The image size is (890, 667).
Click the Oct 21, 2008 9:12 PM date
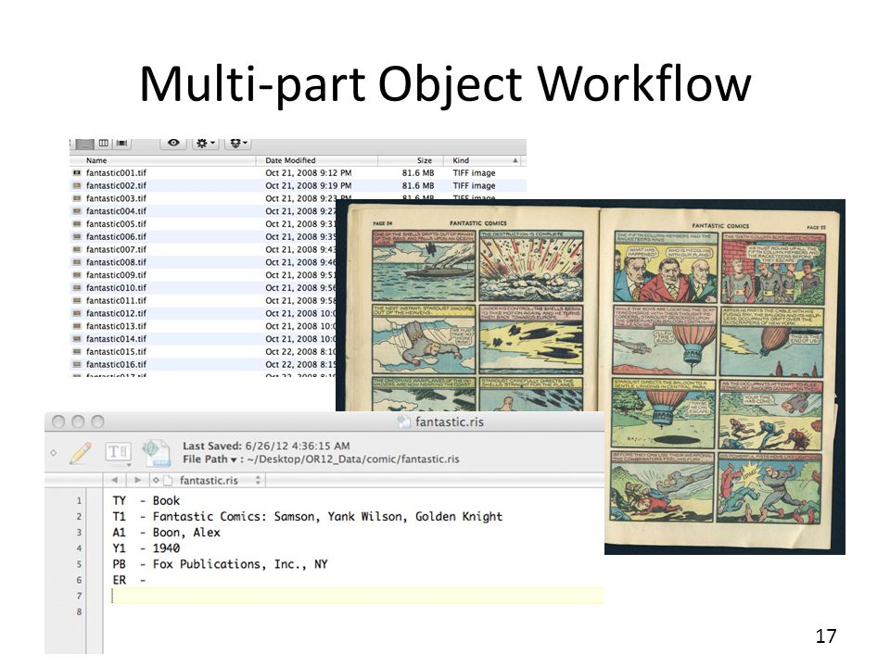[308, 173]
